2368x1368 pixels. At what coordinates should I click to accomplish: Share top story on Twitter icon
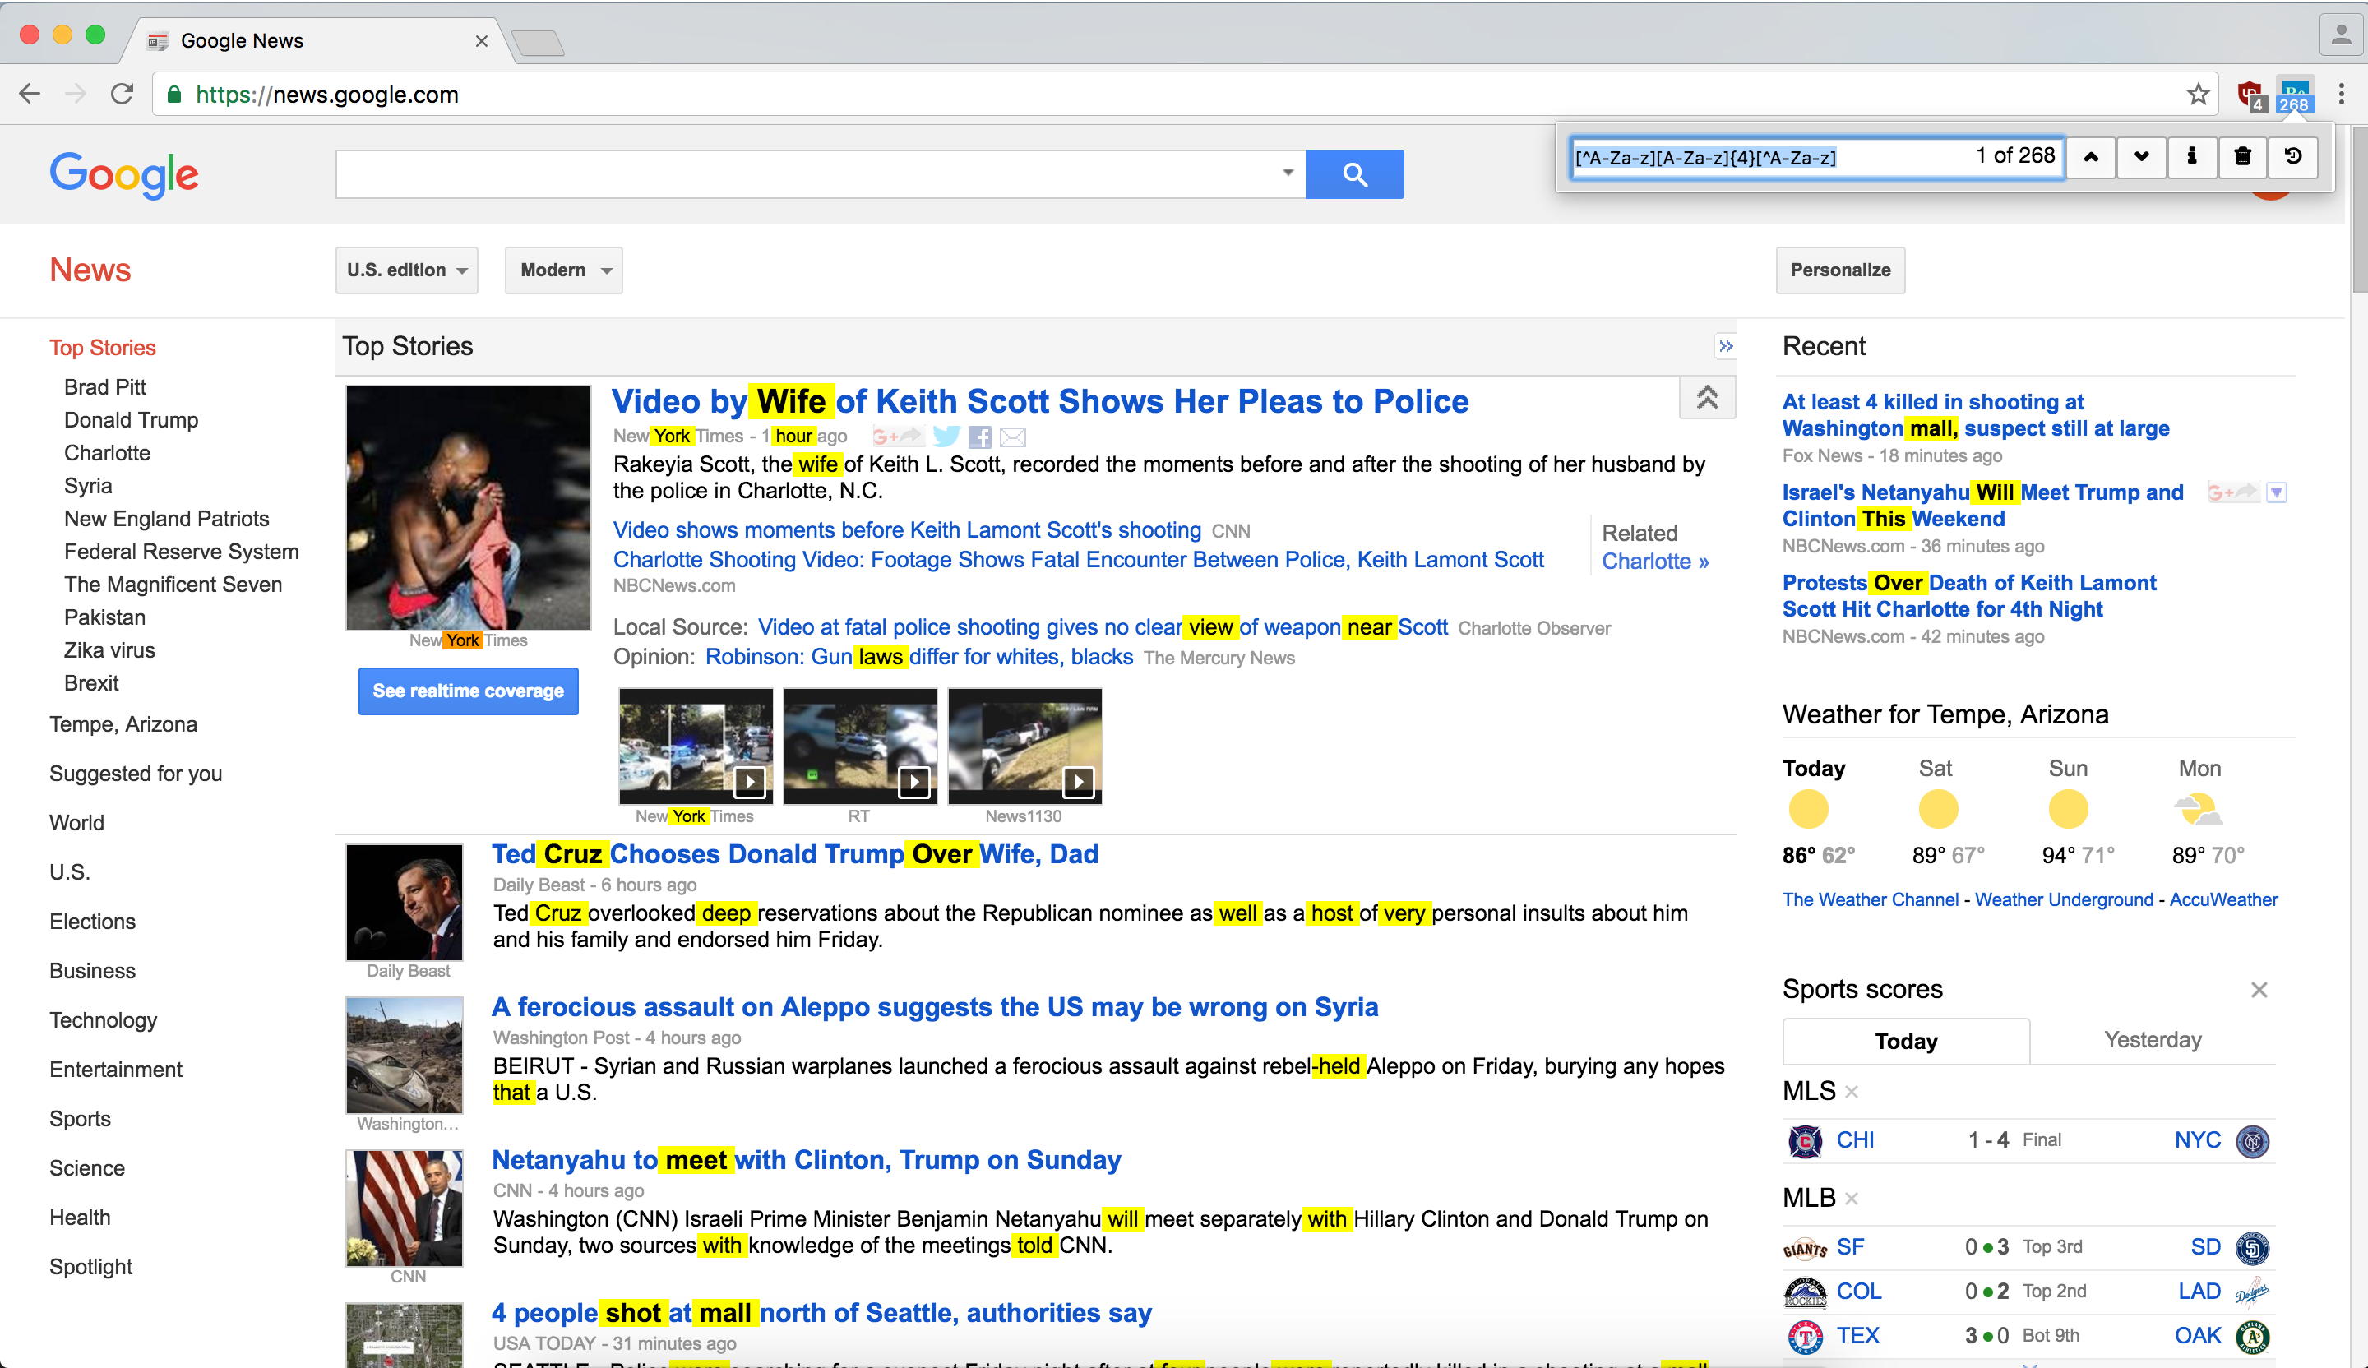(946, 436)
